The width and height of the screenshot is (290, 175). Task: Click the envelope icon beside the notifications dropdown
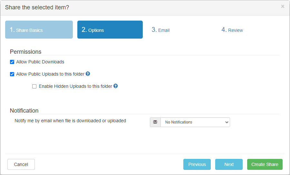pos(155,122)
